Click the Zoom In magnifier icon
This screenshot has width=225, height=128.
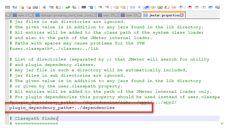pos(100,7)
